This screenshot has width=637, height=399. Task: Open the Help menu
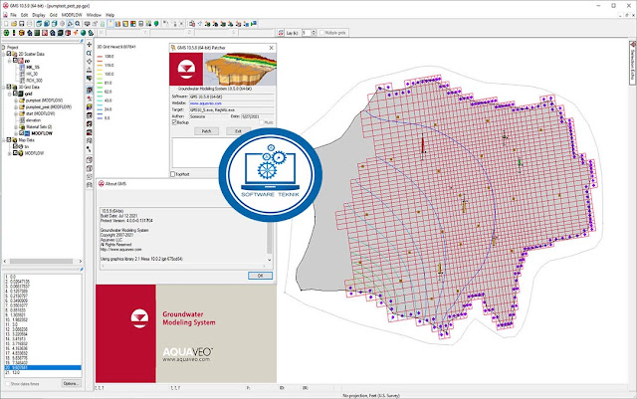(110, 15)
